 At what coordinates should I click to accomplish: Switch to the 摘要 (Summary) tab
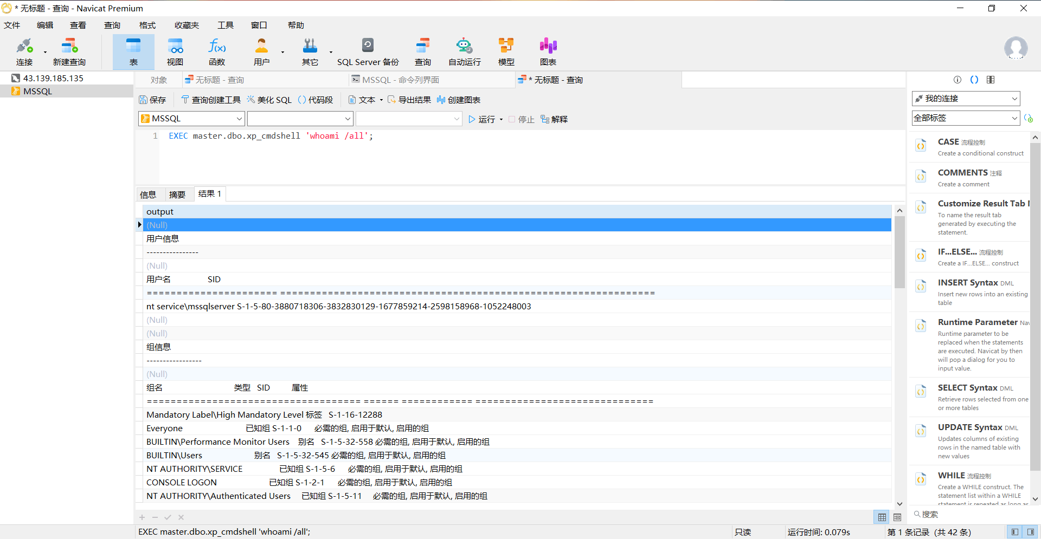(x=177, y=194)
